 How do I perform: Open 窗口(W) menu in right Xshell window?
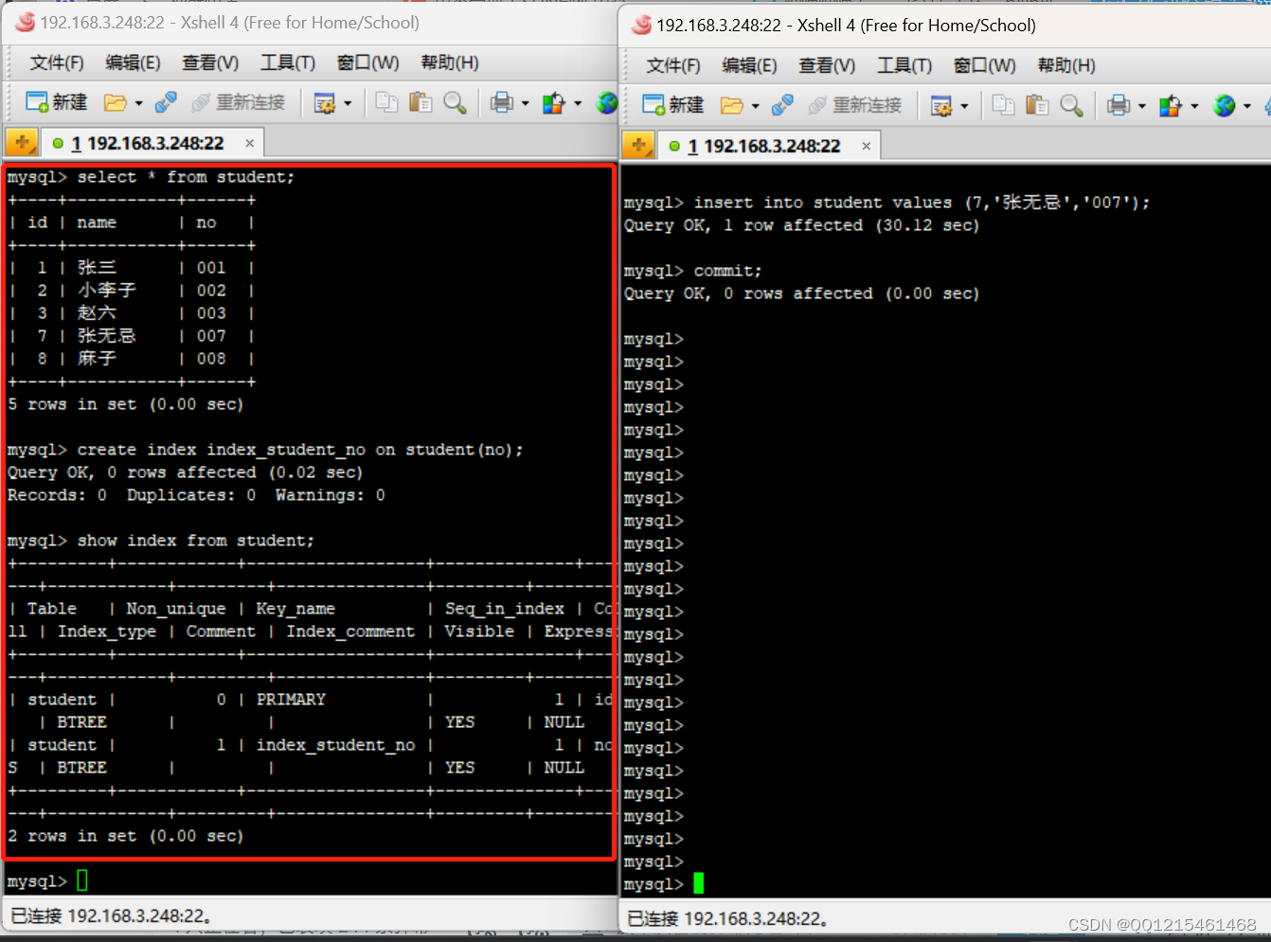984,65
